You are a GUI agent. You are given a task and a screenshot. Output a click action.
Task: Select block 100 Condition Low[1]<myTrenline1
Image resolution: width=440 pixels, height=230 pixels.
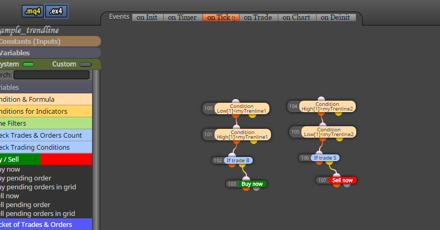tap(242, 108)
